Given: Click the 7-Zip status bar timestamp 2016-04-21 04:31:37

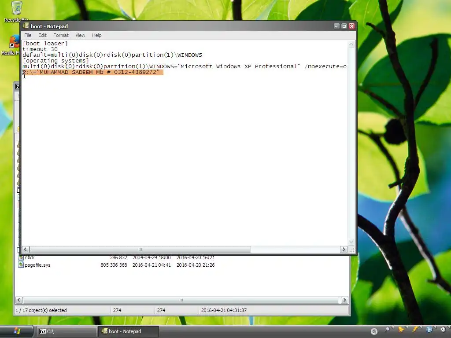Looking at the screenshot, I should (x=224, y=310).
